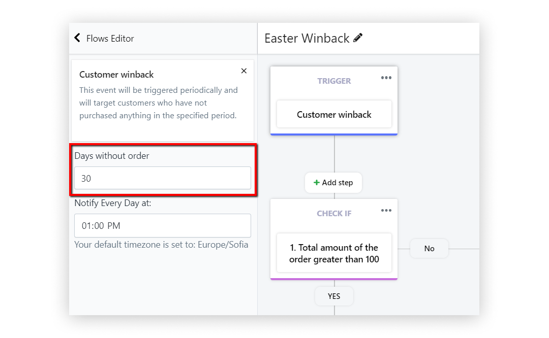This screenshot has height=338, width=549.
Task: Click the CHECK IF block header
Action: click(334, 214)
